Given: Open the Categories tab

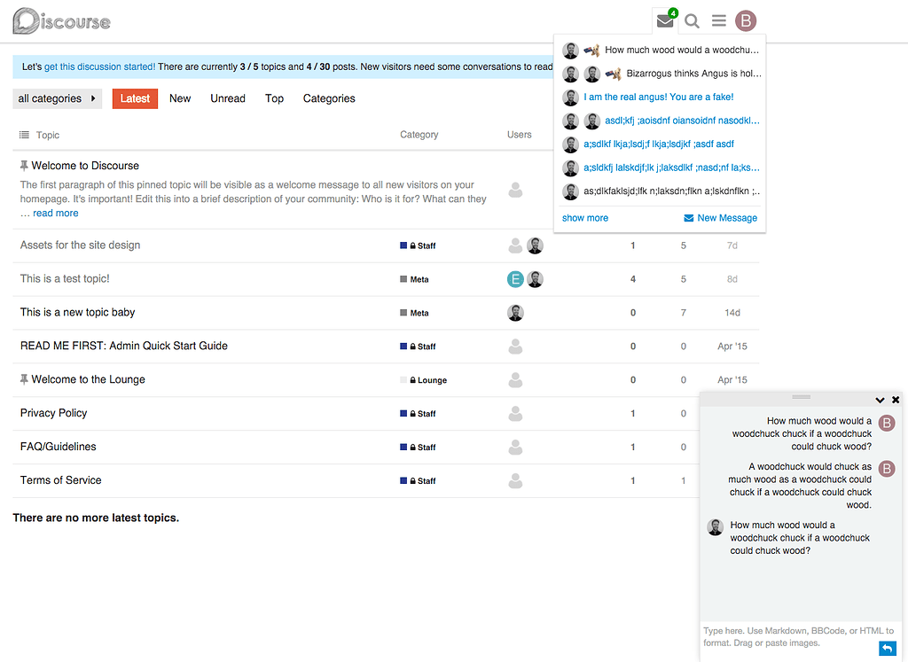Looking at the screenshot, I should [329, 98].
